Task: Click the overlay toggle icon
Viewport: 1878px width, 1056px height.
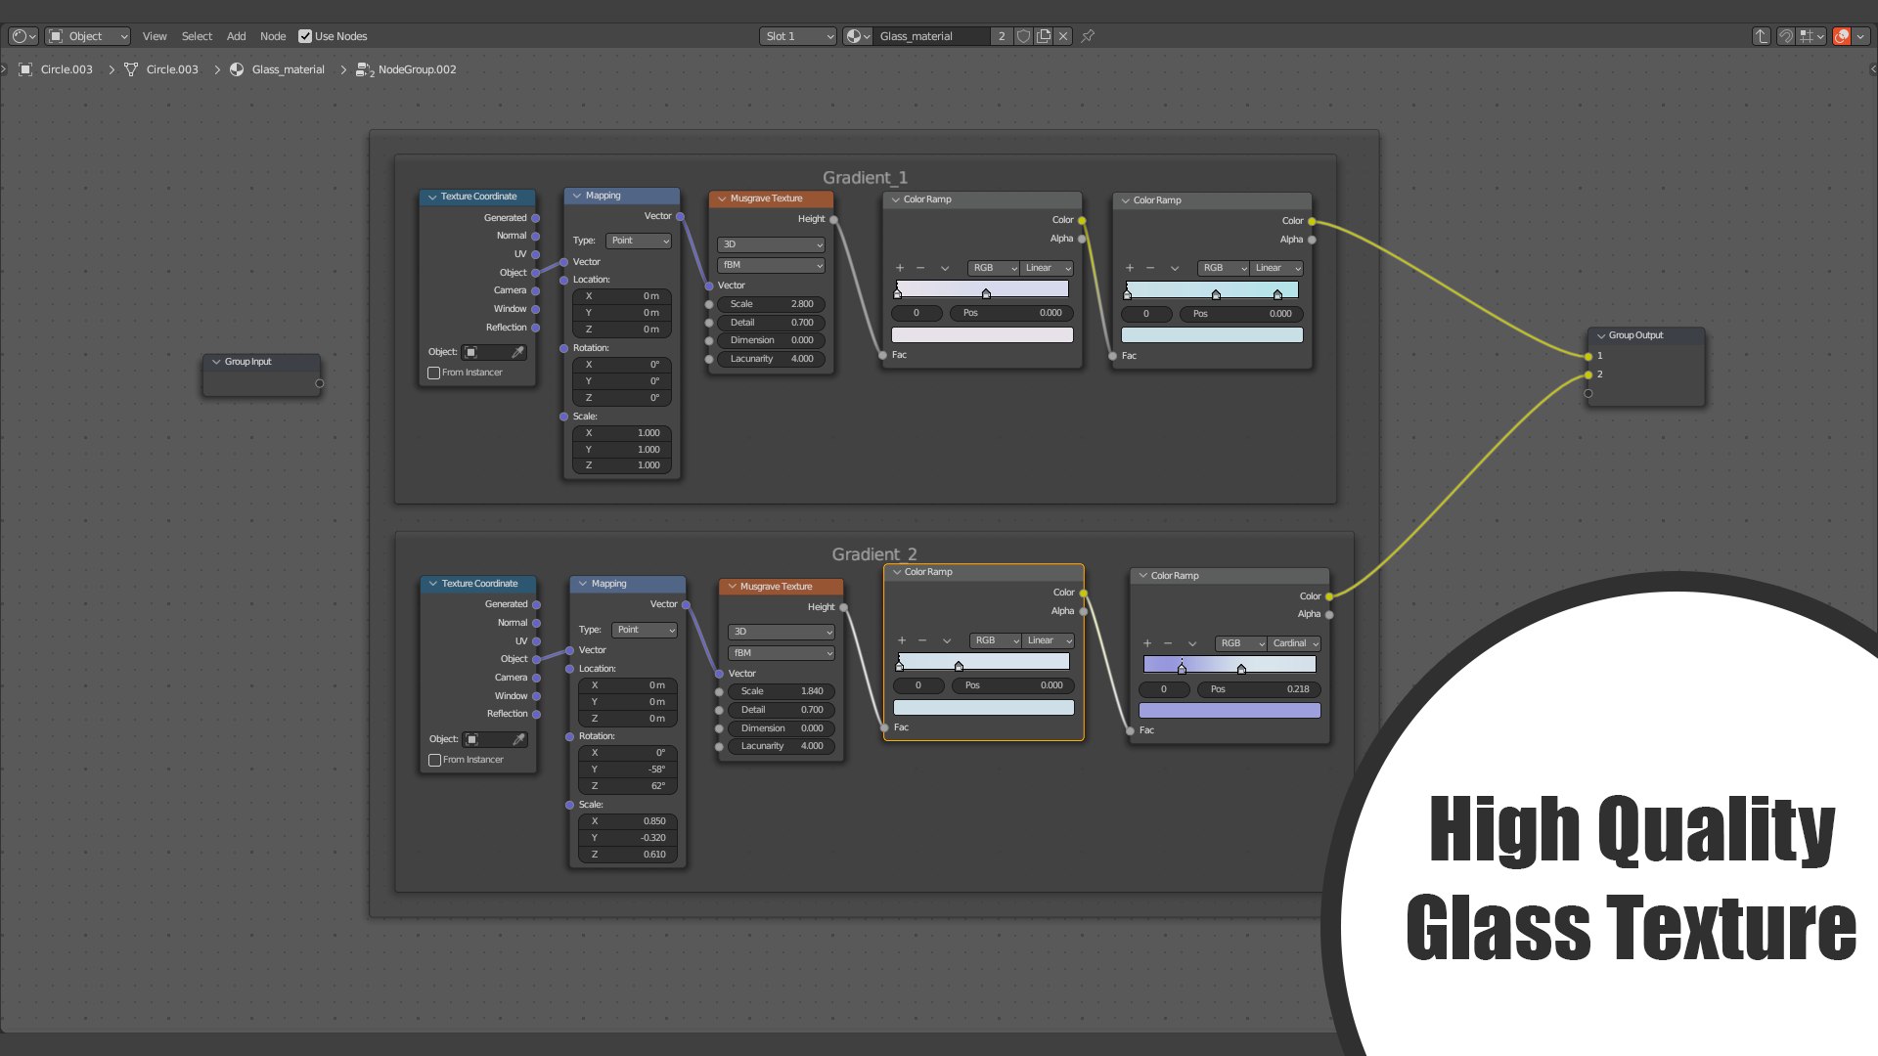Action: [x=1842, y=36]
